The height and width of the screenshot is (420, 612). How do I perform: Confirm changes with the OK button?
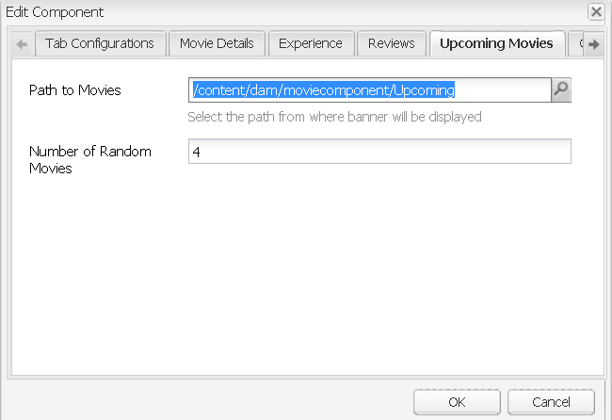point(457,402)
